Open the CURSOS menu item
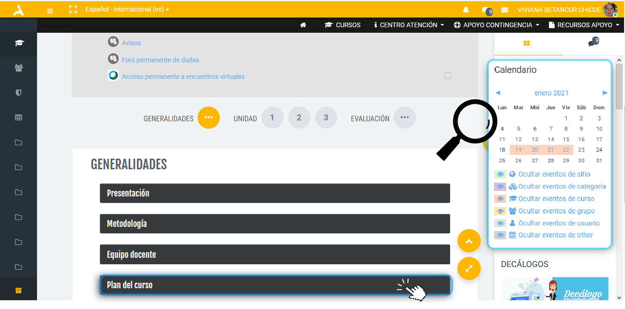The width and height of the screenshot is (625, 309). tap(342, 25)
